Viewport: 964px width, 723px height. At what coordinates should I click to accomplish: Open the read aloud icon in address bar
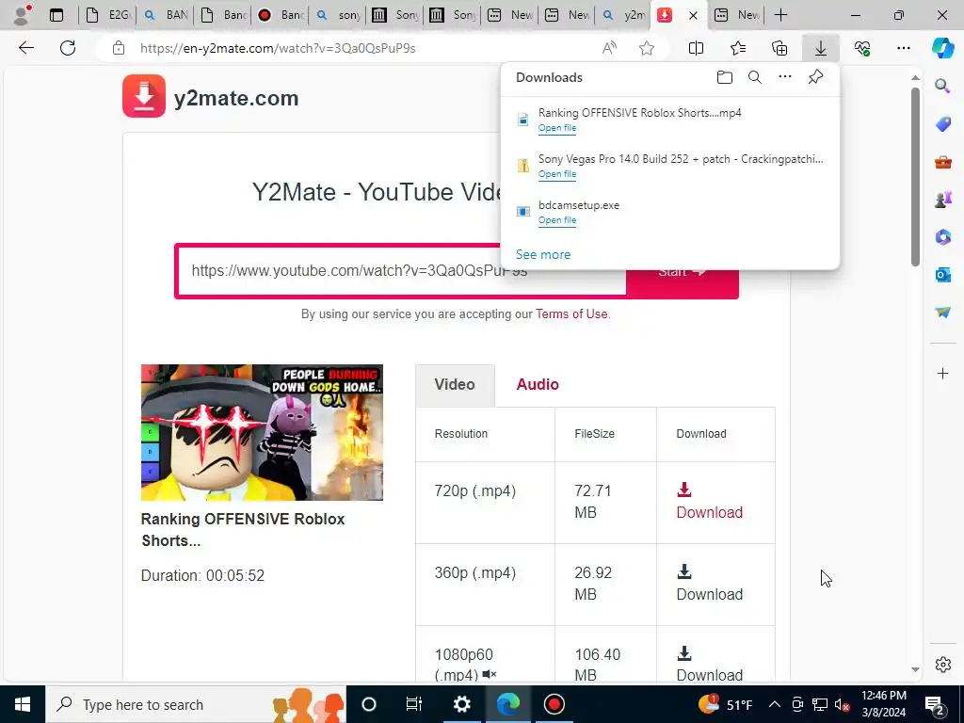(609, 48)
